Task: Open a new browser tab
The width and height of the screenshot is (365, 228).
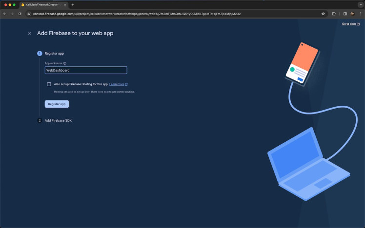Action: (73, 5)
